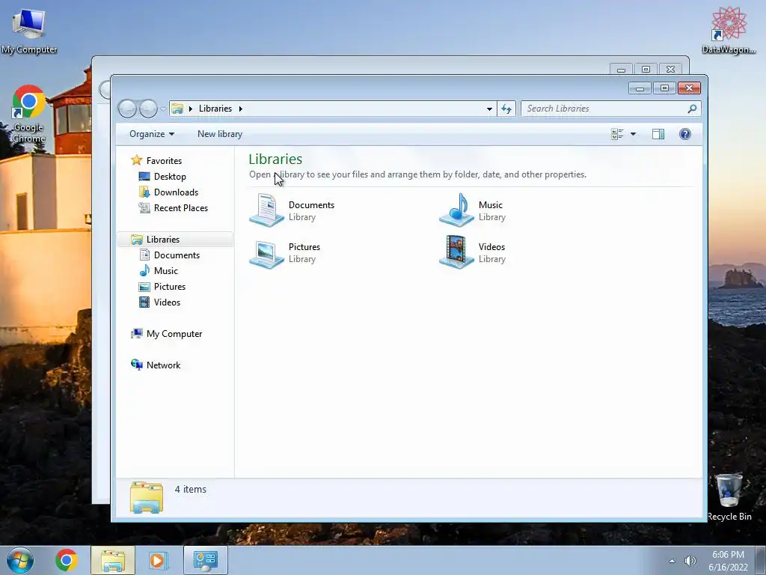Expand the arrow after Libraries in breadcrumb
The height and width of the screenshot is (575, 766).
click(x=240, y=109)
